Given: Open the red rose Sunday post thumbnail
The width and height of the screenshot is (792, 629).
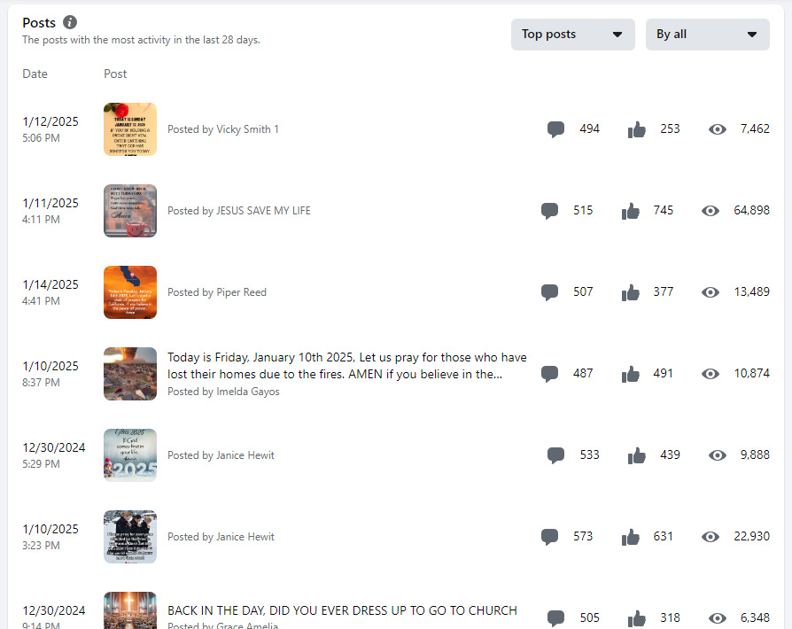Looking at the screenshot, I should [x=130, y=129].
